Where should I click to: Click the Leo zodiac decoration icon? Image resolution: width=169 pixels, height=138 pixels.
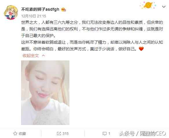148,5
